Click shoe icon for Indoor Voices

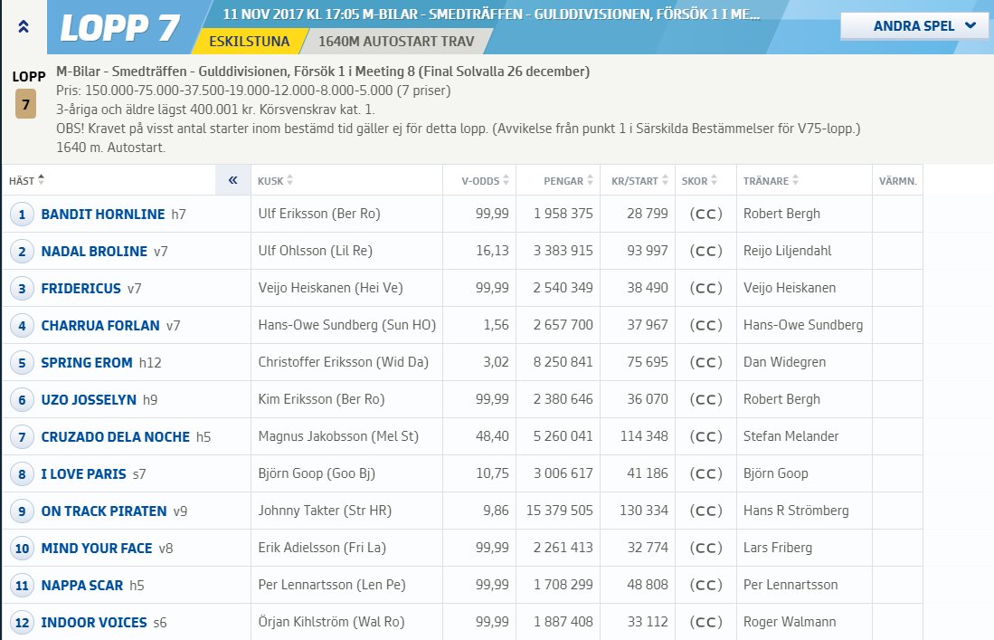tap(705, 622)
